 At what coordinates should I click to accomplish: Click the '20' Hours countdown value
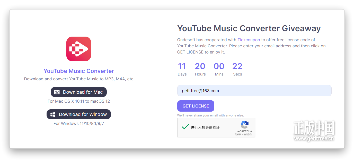point(200,66)
